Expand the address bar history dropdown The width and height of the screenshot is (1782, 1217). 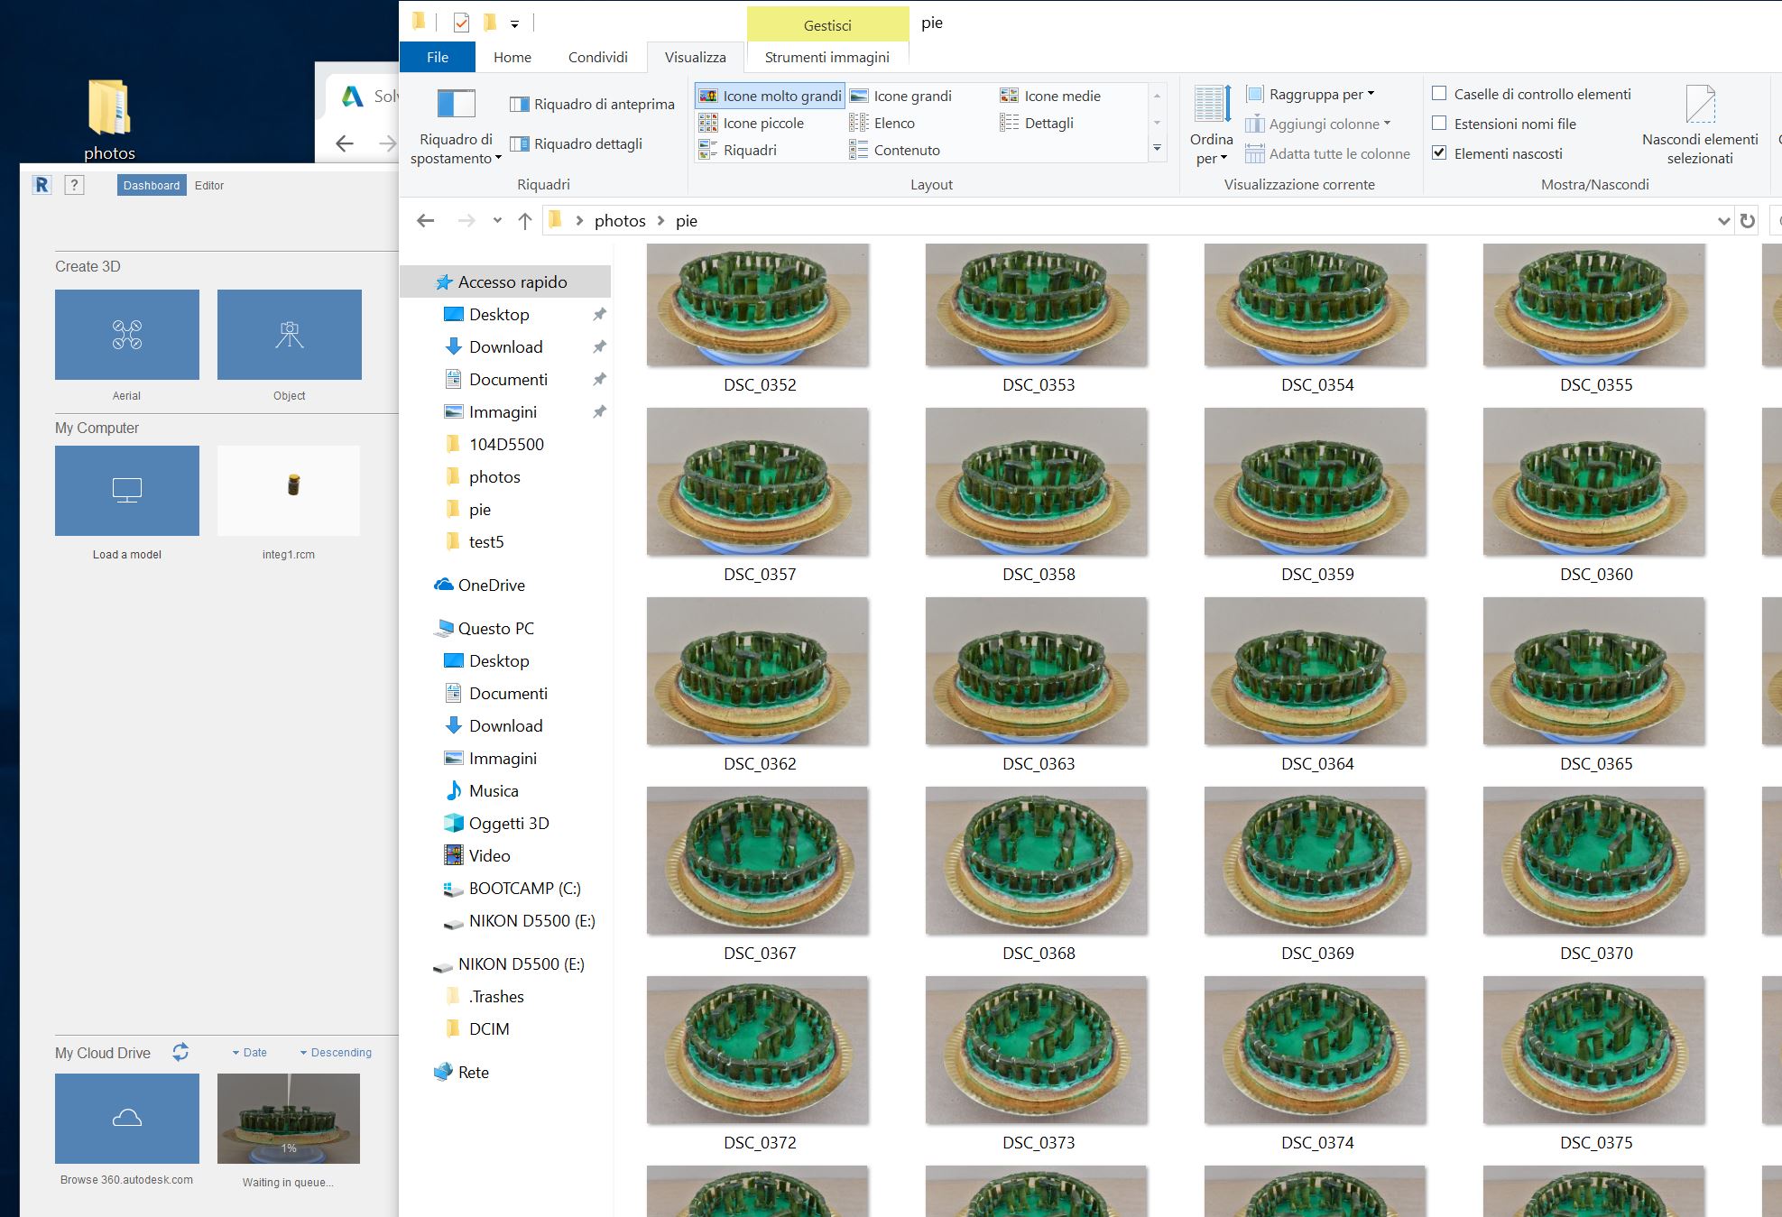tap(1722, 221)
